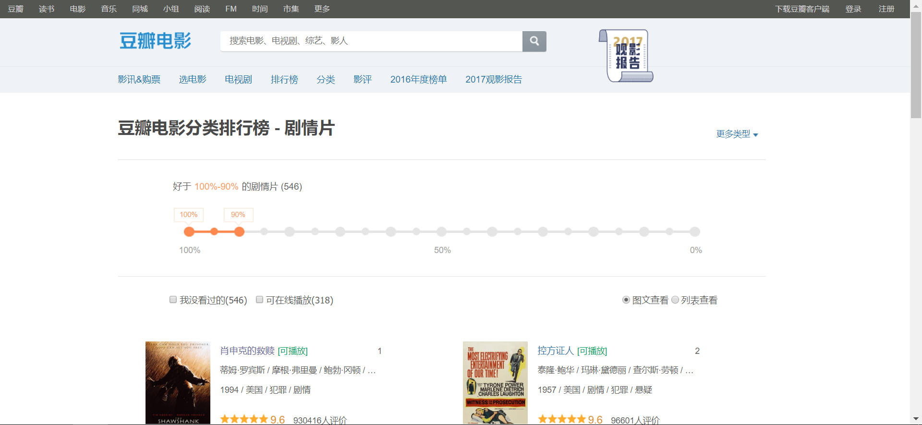Open the 2016年度榜单 tab
The width and height of the screenshot is (922, 425).
click(x=419, y=79)
